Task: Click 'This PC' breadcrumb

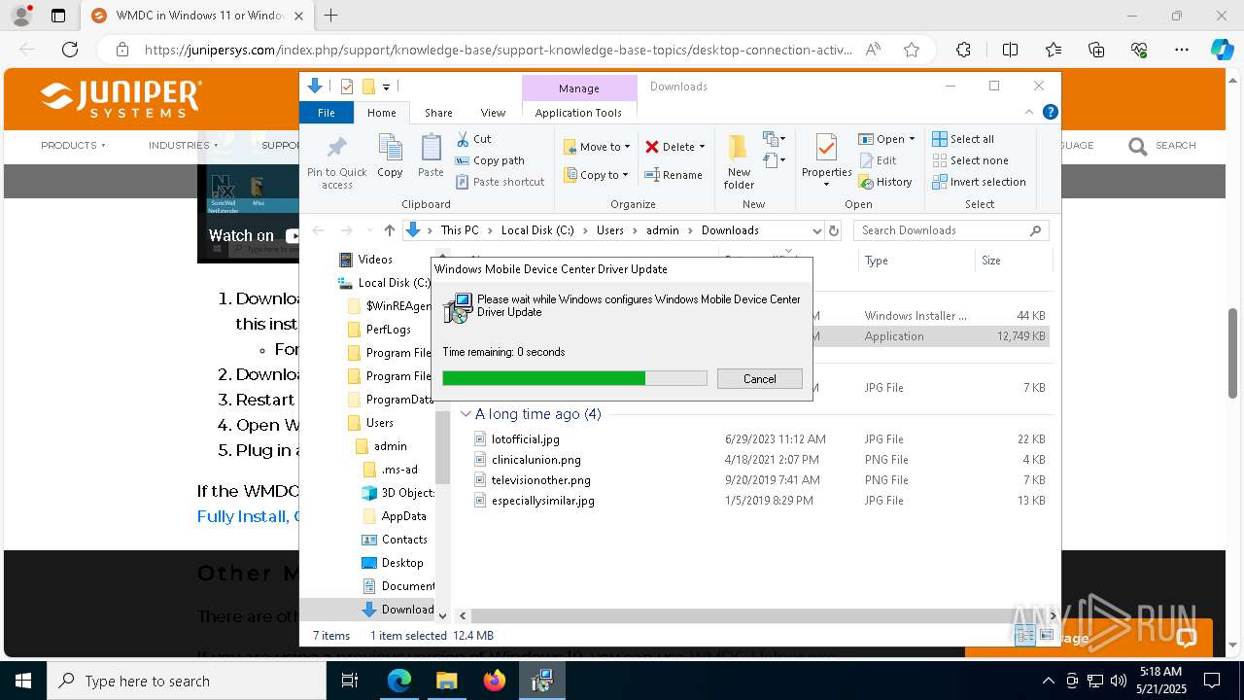Action: click(459, 230)
